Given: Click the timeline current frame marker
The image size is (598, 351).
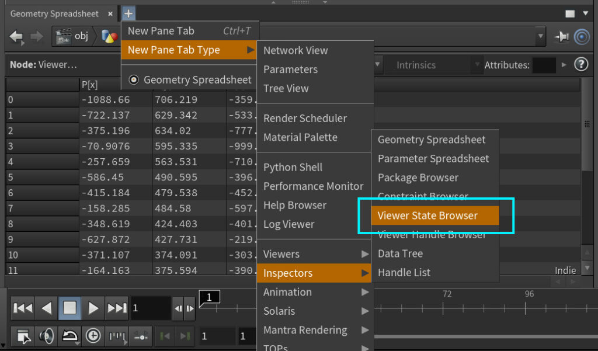Looking at the screenshot, I should click(x=210, y=298).
